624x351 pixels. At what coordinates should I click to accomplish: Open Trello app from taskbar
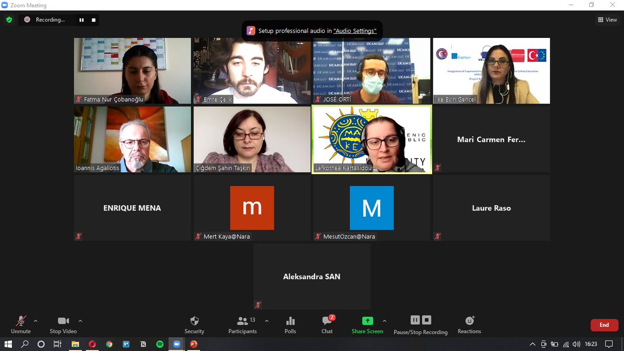[x=126, y=344]
